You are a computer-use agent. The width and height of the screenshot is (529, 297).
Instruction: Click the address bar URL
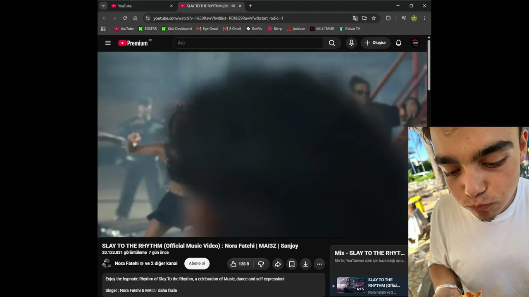point(218,18)
